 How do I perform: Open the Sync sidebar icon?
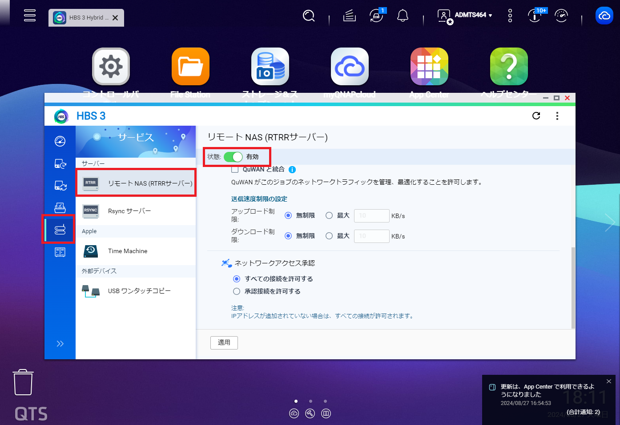click(x=60, y=186)
